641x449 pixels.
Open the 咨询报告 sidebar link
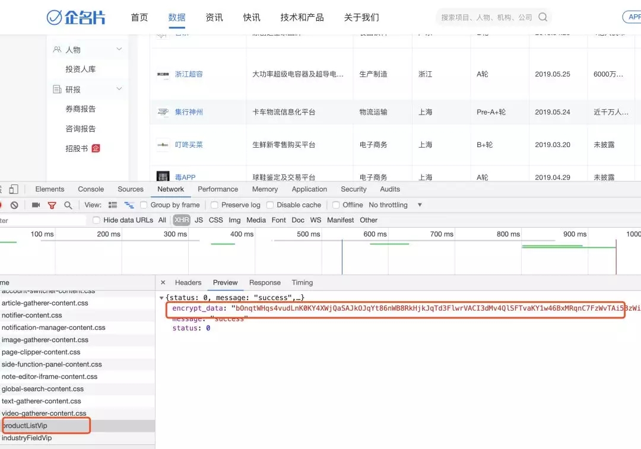[81, 129]
